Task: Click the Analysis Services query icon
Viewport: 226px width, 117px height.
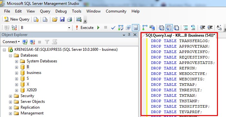Action: click(45, 19)
